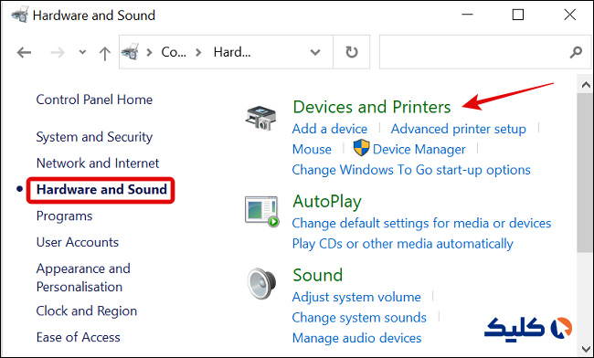
Task: Open AutoPlay heading
Action: [327, 201]
